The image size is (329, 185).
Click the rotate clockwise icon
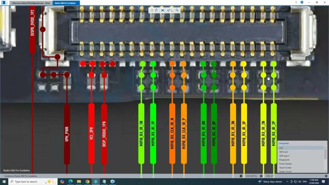pos(156,10)
